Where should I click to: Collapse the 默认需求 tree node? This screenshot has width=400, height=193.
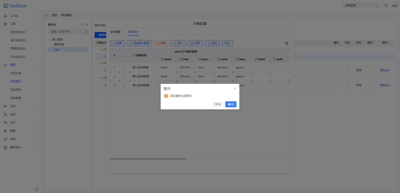50,40
